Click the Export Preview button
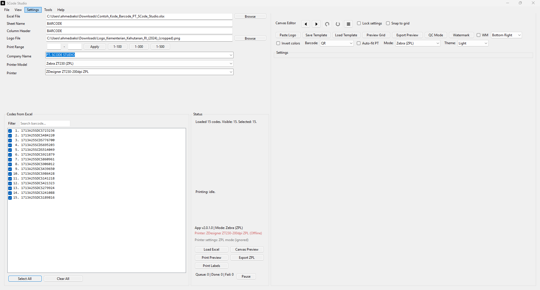The image size is (540, 290). (x=407, y=35)
